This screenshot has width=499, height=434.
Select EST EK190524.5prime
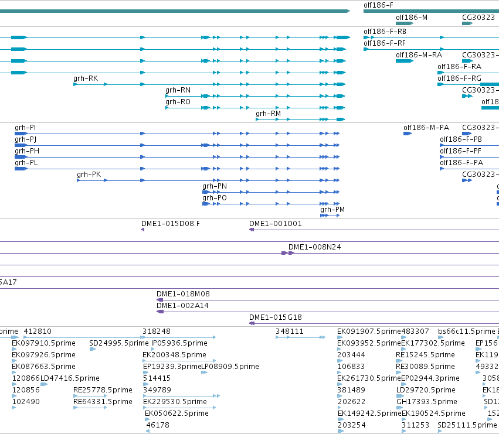tap(433, 414)
